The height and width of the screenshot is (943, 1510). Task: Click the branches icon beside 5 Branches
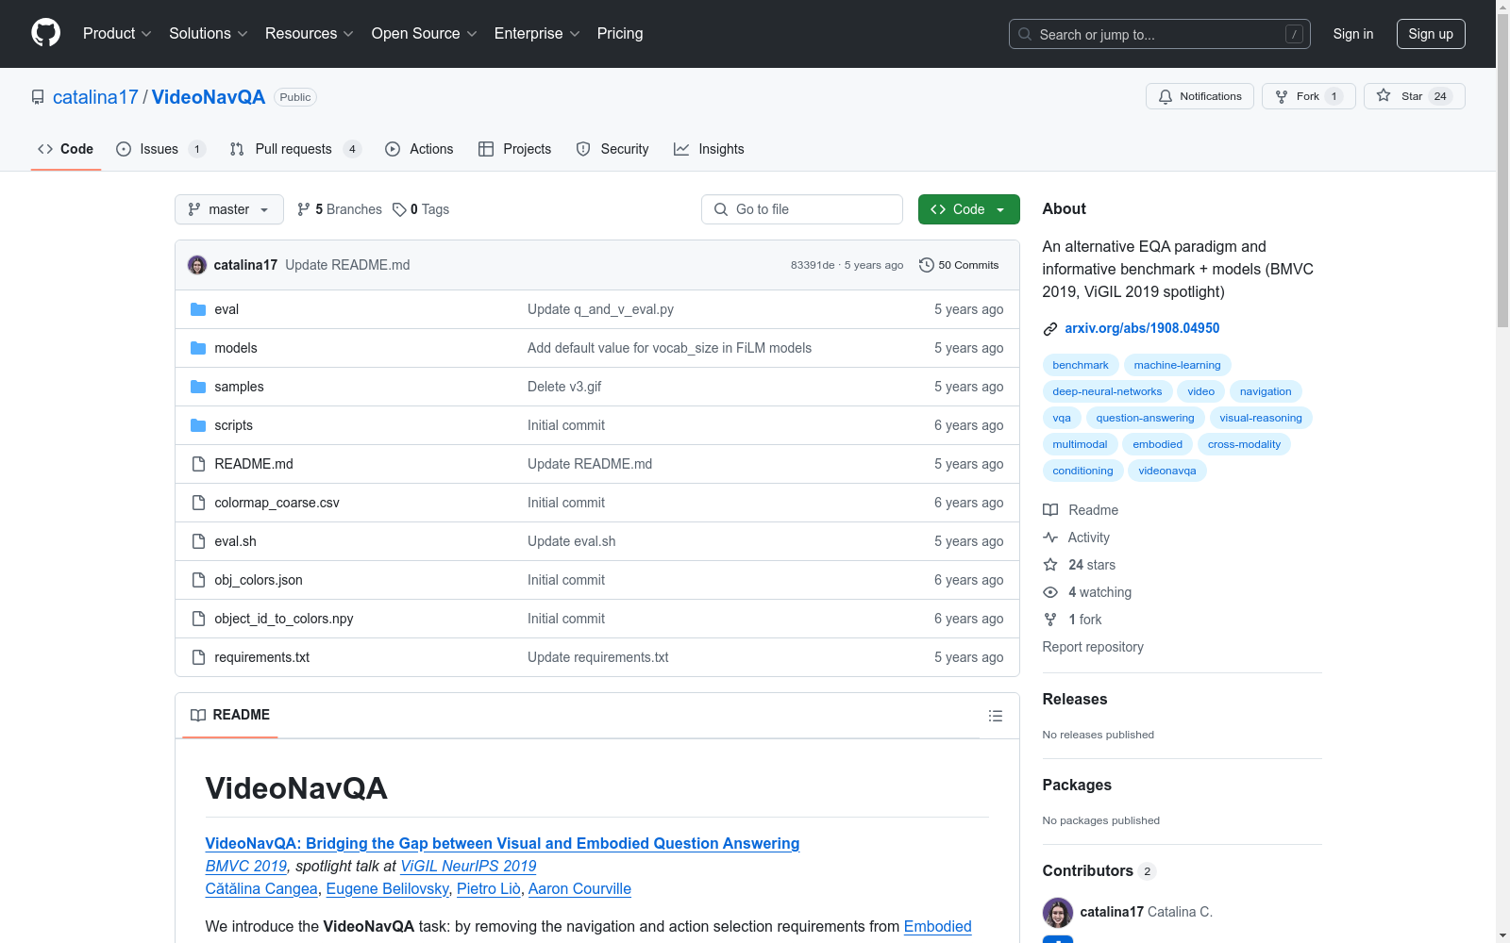click(304, 209)
